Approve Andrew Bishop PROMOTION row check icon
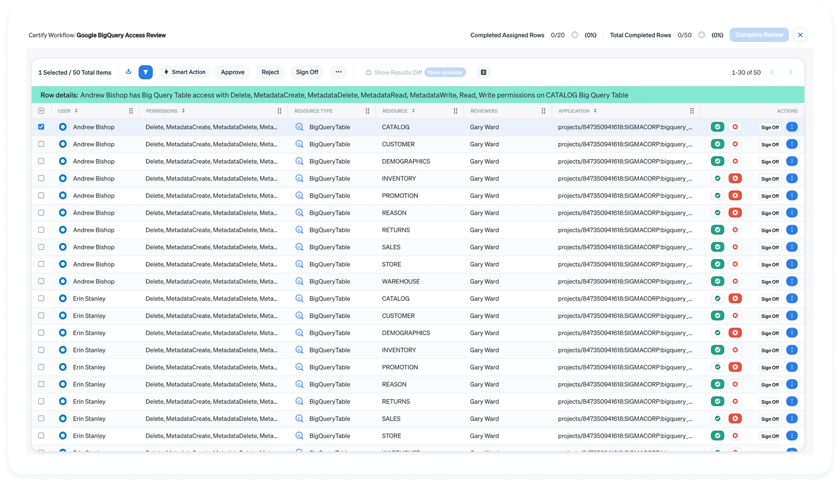 (718, 196)
